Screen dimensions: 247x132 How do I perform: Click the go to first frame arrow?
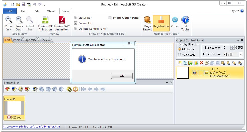point(83,89)
